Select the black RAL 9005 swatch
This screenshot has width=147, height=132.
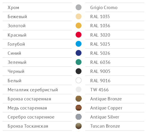click(78, 71)
